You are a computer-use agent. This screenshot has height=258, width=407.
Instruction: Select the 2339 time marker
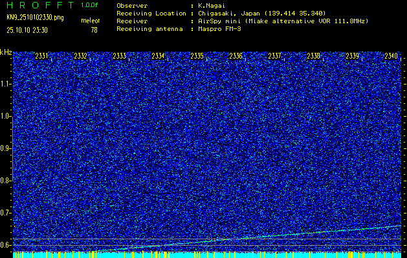pyautogui.click(x=352, y=56)
